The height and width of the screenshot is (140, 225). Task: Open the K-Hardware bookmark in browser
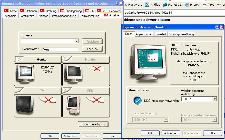[x=134, y=5]
